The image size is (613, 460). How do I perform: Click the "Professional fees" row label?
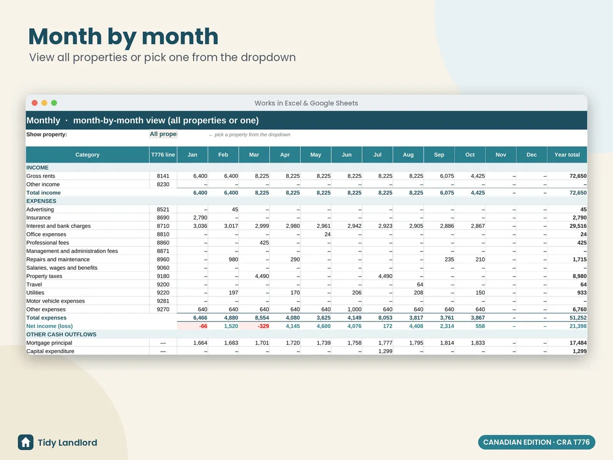[x=48, y=243]
